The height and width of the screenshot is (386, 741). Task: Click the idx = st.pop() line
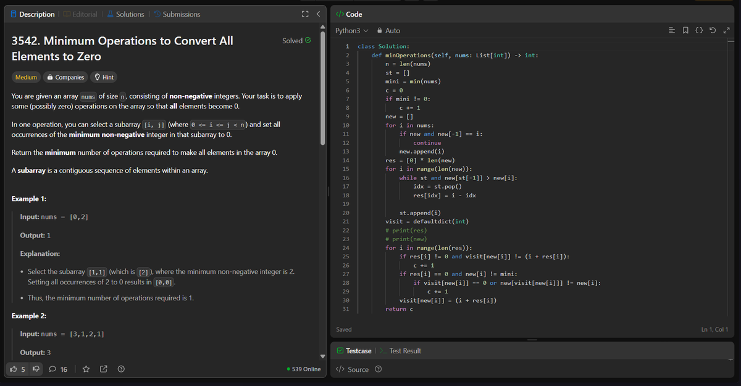[x=438, y=186]
